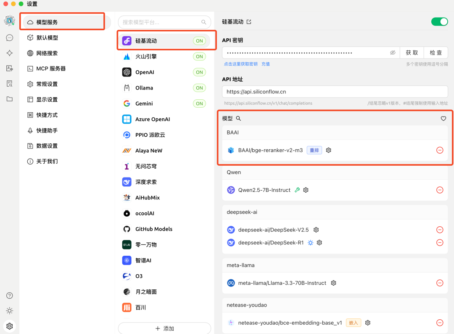Image resolution: width=454 pixels, height=334 pixels.
Task: Disable the 硅基流动 provider master switch
Action: [440, 21]
